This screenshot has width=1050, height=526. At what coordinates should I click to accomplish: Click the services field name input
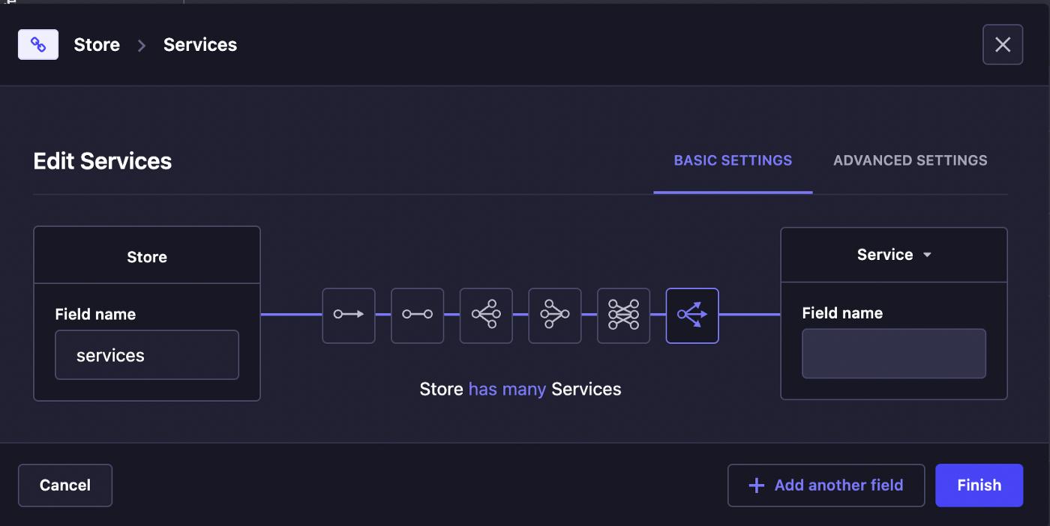coord(146,355)
